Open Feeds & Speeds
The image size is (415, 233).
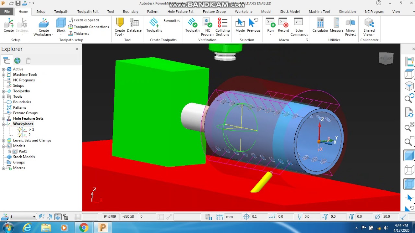(84, 20)
